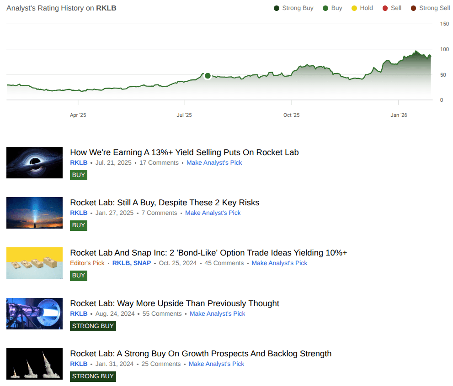
Task: Click the Strong Sell legend dot
Action: tap(413, 8)
